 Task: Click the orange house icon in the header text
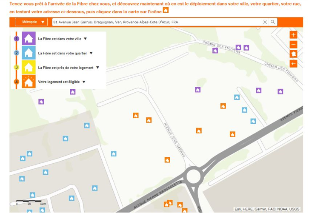[166, 10]
